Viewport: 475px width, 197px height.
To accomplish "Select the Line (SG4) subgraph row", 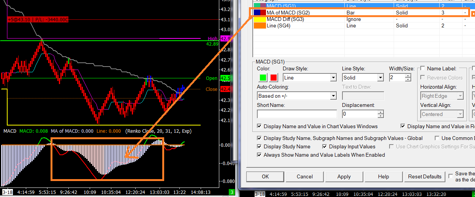I will click(x=364, y=25).
